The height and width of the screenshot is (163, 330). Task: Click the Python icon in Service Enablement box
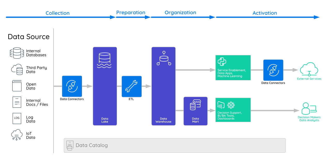[222, 62]
